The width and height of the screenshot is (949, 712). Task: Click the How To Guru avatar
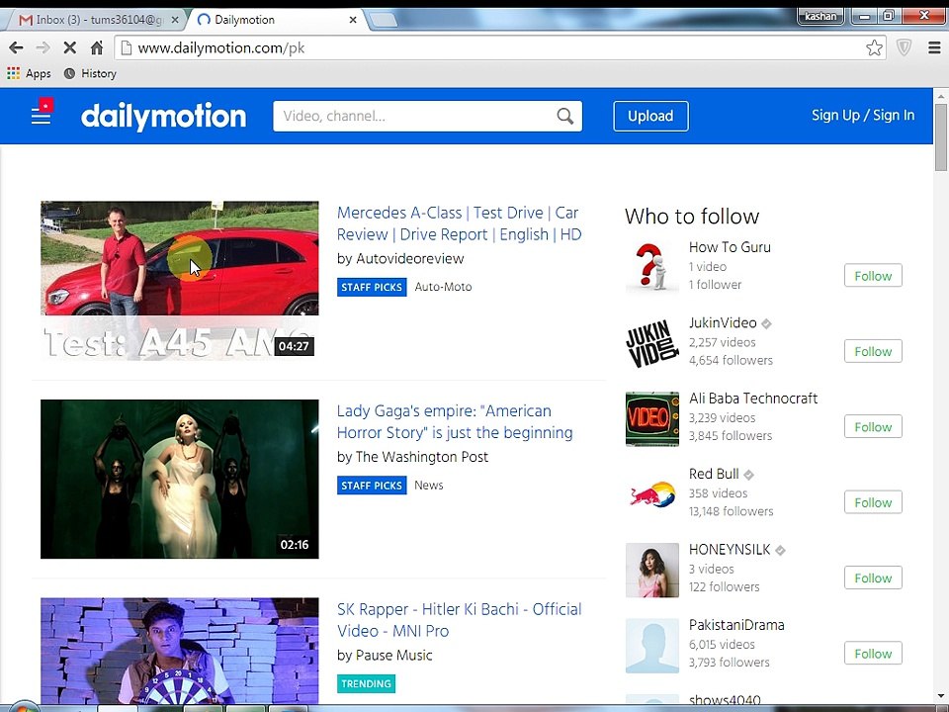click(651, 266)
